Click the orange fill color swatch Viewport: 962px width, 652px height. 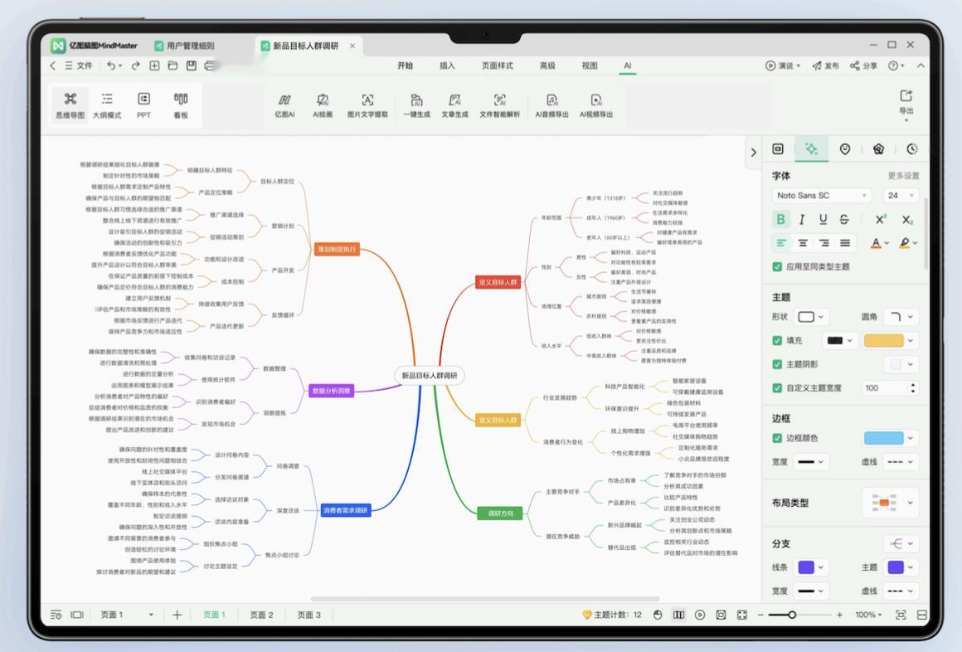[x=883, y=340]
